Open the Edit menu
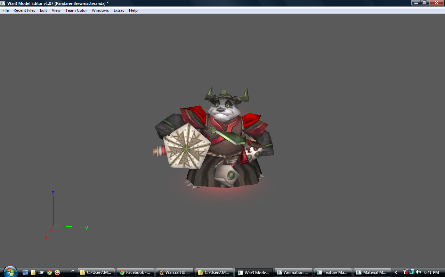Screen dimensions: 445x277 43,10
